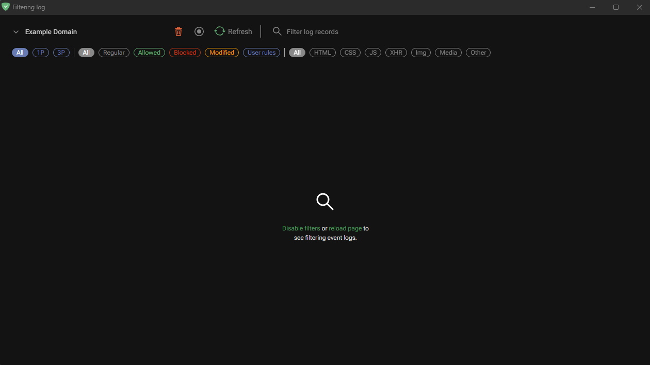The height and width of the screenshot is (365, 650).
Task: Refresh the filtering log
Action: click(233, 31)
